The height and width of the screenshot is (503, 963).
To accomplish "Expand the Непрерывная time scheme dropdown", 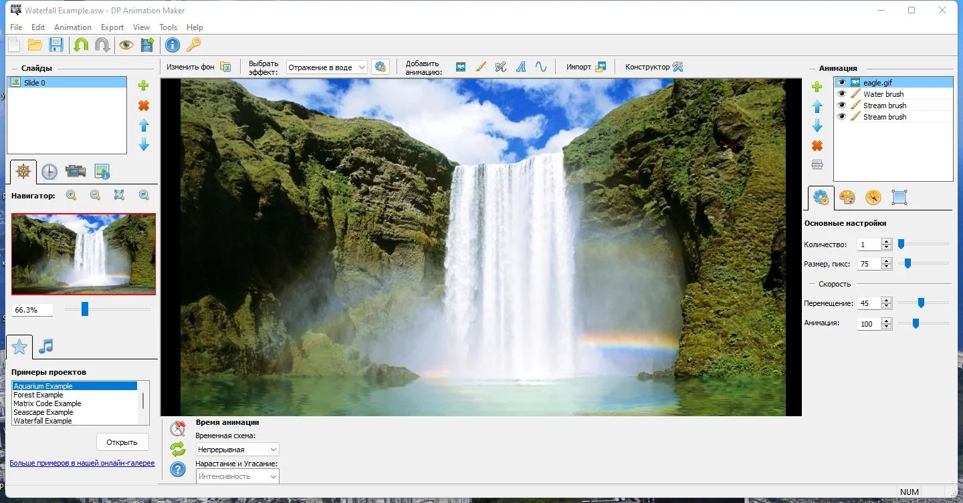I will (x=237, y=450).
